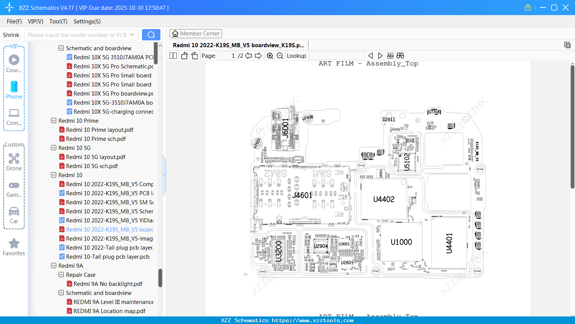The width and height of the screenshot is (575, 324).
Task: Select the Abi text capture tool
Action: (390, 56)
